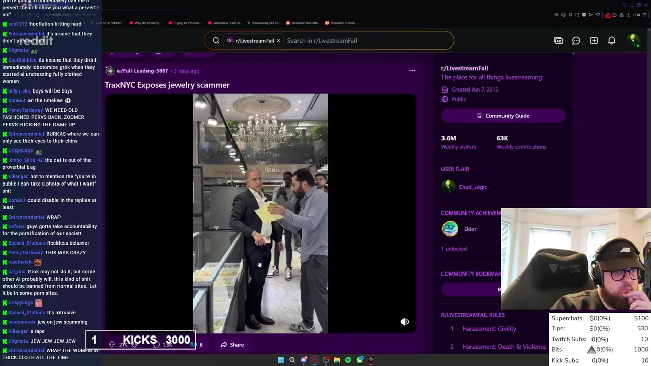
Task: Open the Community Guide button
Action: click(x=503, y=116)
